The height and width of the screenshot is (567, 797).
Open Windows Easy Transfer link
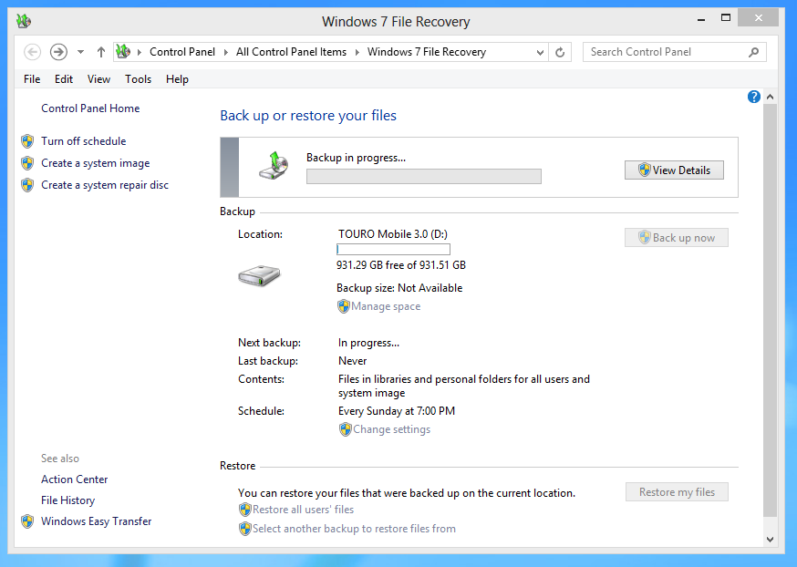point(97,521)
